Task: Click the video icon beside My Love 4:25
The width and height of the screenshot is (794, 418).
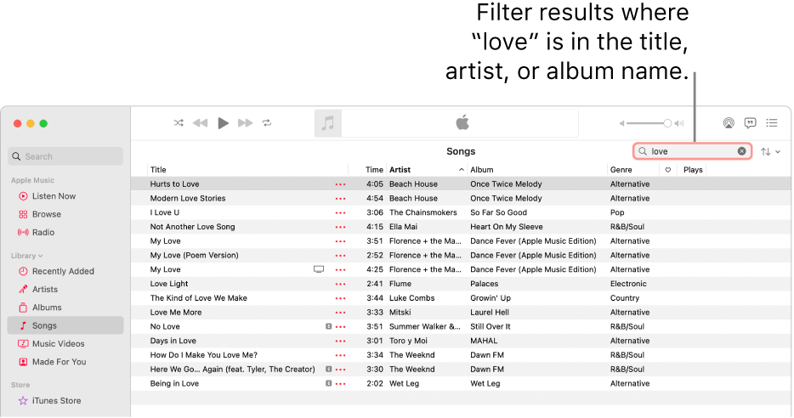Action: pyautogui.click(x=319, y=269)
